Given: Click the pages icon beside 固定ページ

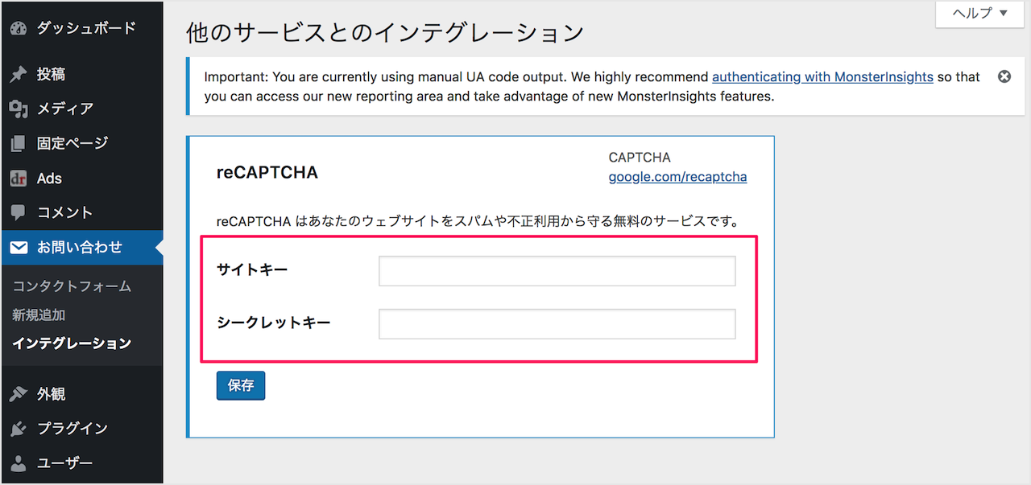Looking at the screenshot, I should (19, 143).
